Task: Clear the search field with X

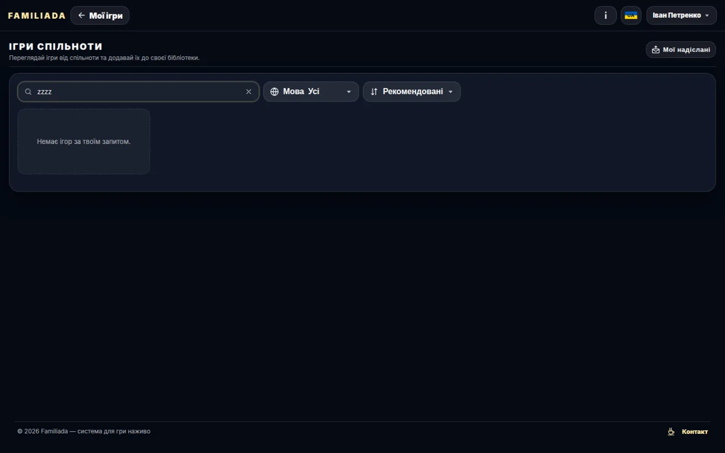Action: [x=249, y=92]
